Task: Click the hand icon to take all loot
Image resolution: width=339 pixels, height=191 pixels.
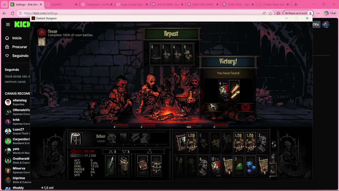Action: pos(213,107)
